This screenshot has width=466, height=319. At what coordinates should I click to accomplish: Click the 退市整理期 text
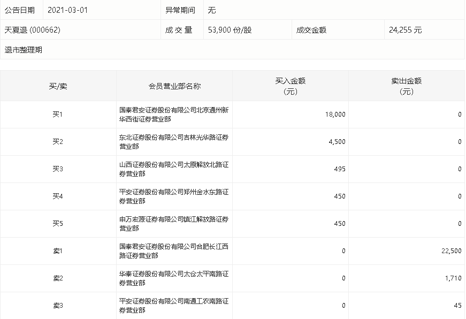(23, 50)
